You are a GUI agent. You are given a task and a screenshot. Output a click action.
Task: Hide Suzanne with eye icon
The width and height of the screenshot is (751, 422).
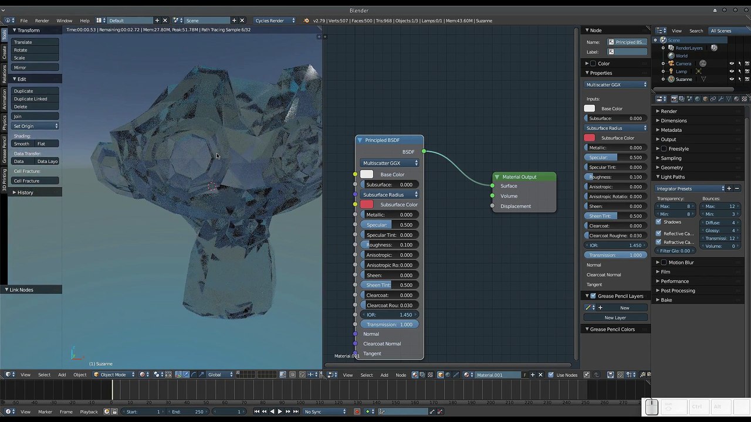pyautogui.click(x=732, y=79)
